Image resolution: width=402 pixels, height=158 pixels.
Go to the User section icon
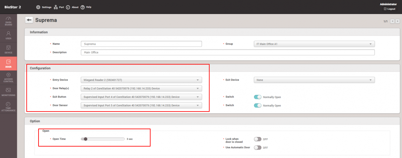(x=8, y=35)
